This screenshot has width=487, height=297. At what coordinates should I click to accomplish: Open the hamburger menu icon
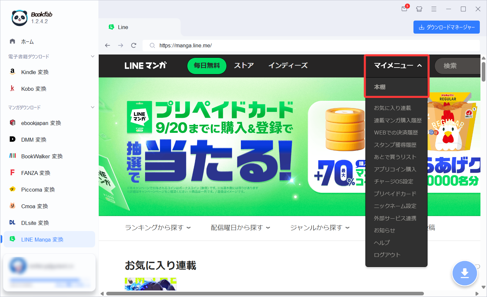pyautogui.click(x=434, y=9)
